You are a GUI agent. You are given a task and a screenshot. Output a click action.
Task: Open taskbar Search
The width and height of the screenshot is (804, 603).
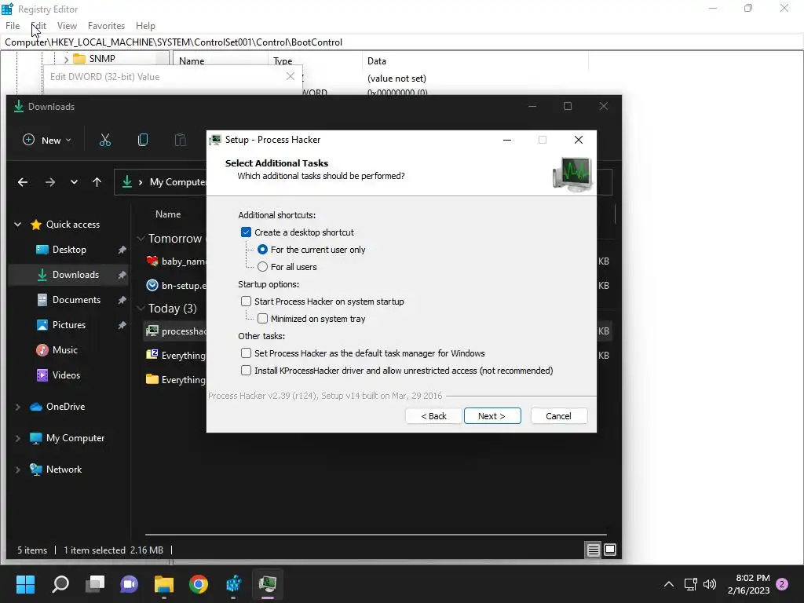(60, 583)
